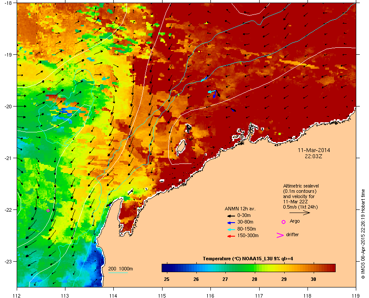Click the longitude axis label 112
Screen dimensions: 369x298
click(17, 295)
